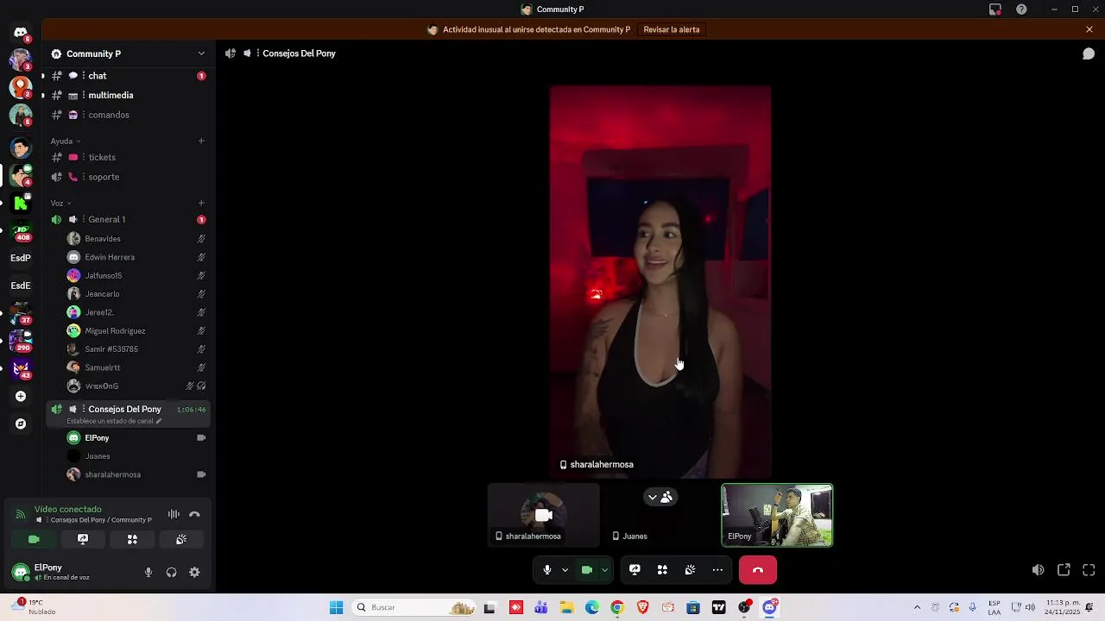This screenshot has height=621, width=1105.
Task: Join the General 1 voice channel
Action: (x=128, y=219)
